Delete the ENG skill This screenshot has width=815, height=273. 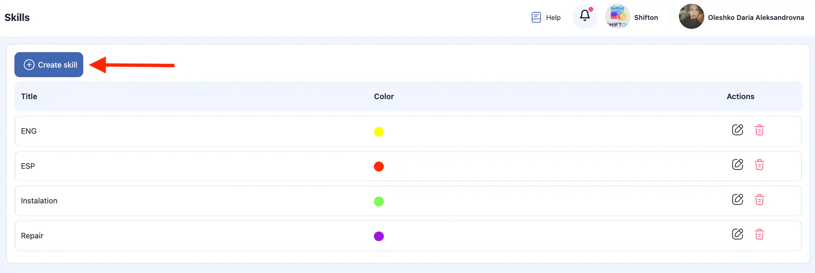(759, 130)
